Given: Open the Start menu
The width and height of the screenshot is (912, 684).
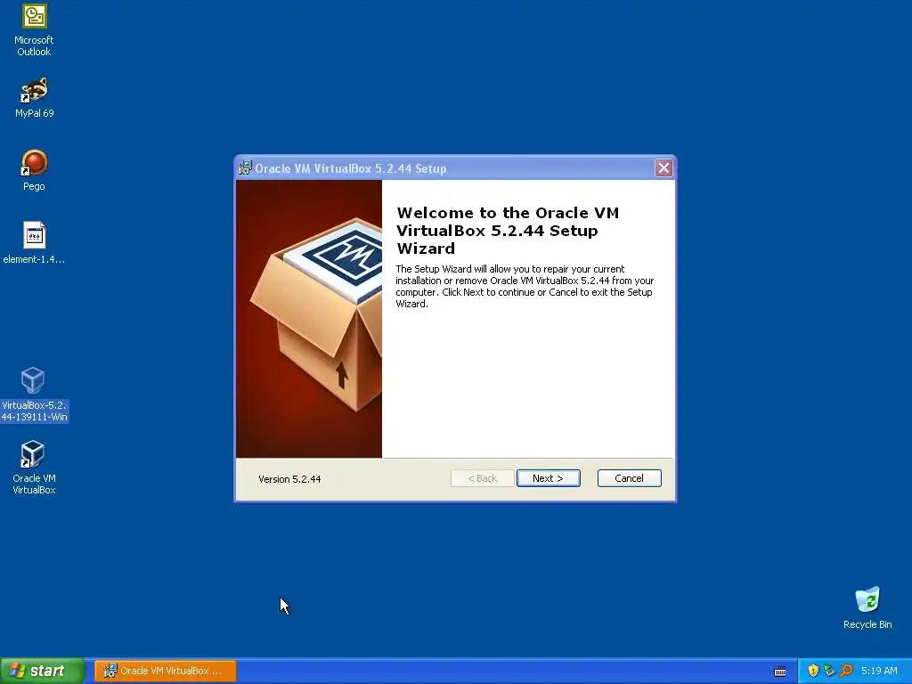Looking at the screenshot, I should point(43,671).
